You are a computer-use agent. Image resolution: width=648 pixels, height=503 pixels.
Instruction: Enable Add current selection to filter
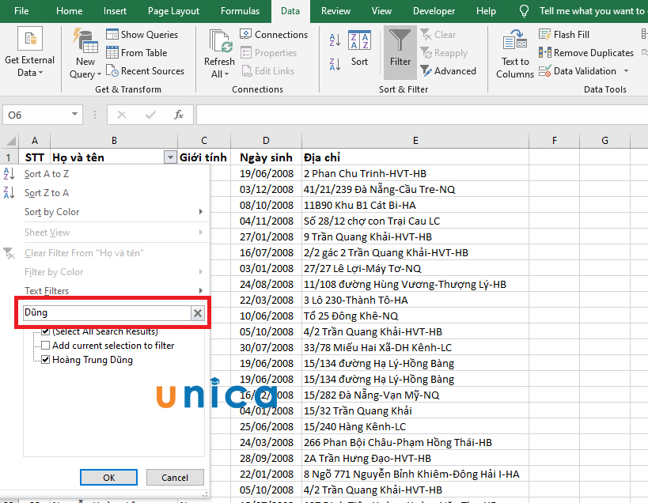[45, 344]
